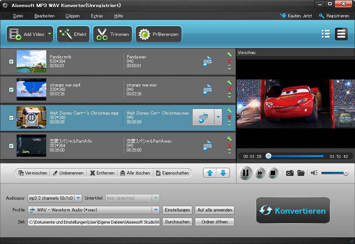Click the WAV format icon for Panda.wav
Viewport: 355px width, 244px height.
[x=207, y=62]
